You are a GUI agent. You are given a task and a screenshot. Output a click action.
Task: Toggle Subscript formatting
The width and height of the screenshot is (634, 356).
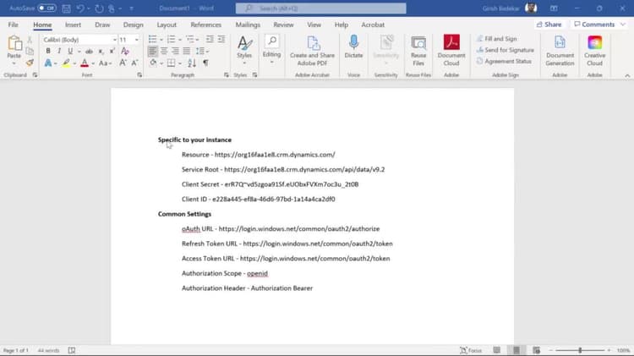point(101,51)
